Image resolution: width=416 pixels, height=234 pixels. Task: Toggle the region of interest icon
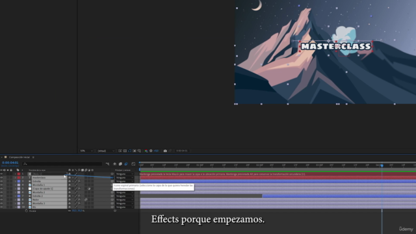point(135,151)
